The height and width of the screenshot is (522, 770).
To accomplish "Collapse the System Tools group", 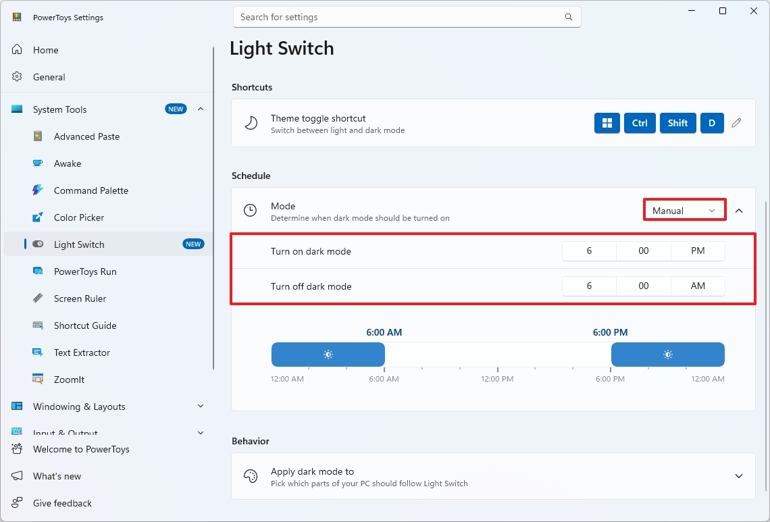I will click(x=200, y=109).
